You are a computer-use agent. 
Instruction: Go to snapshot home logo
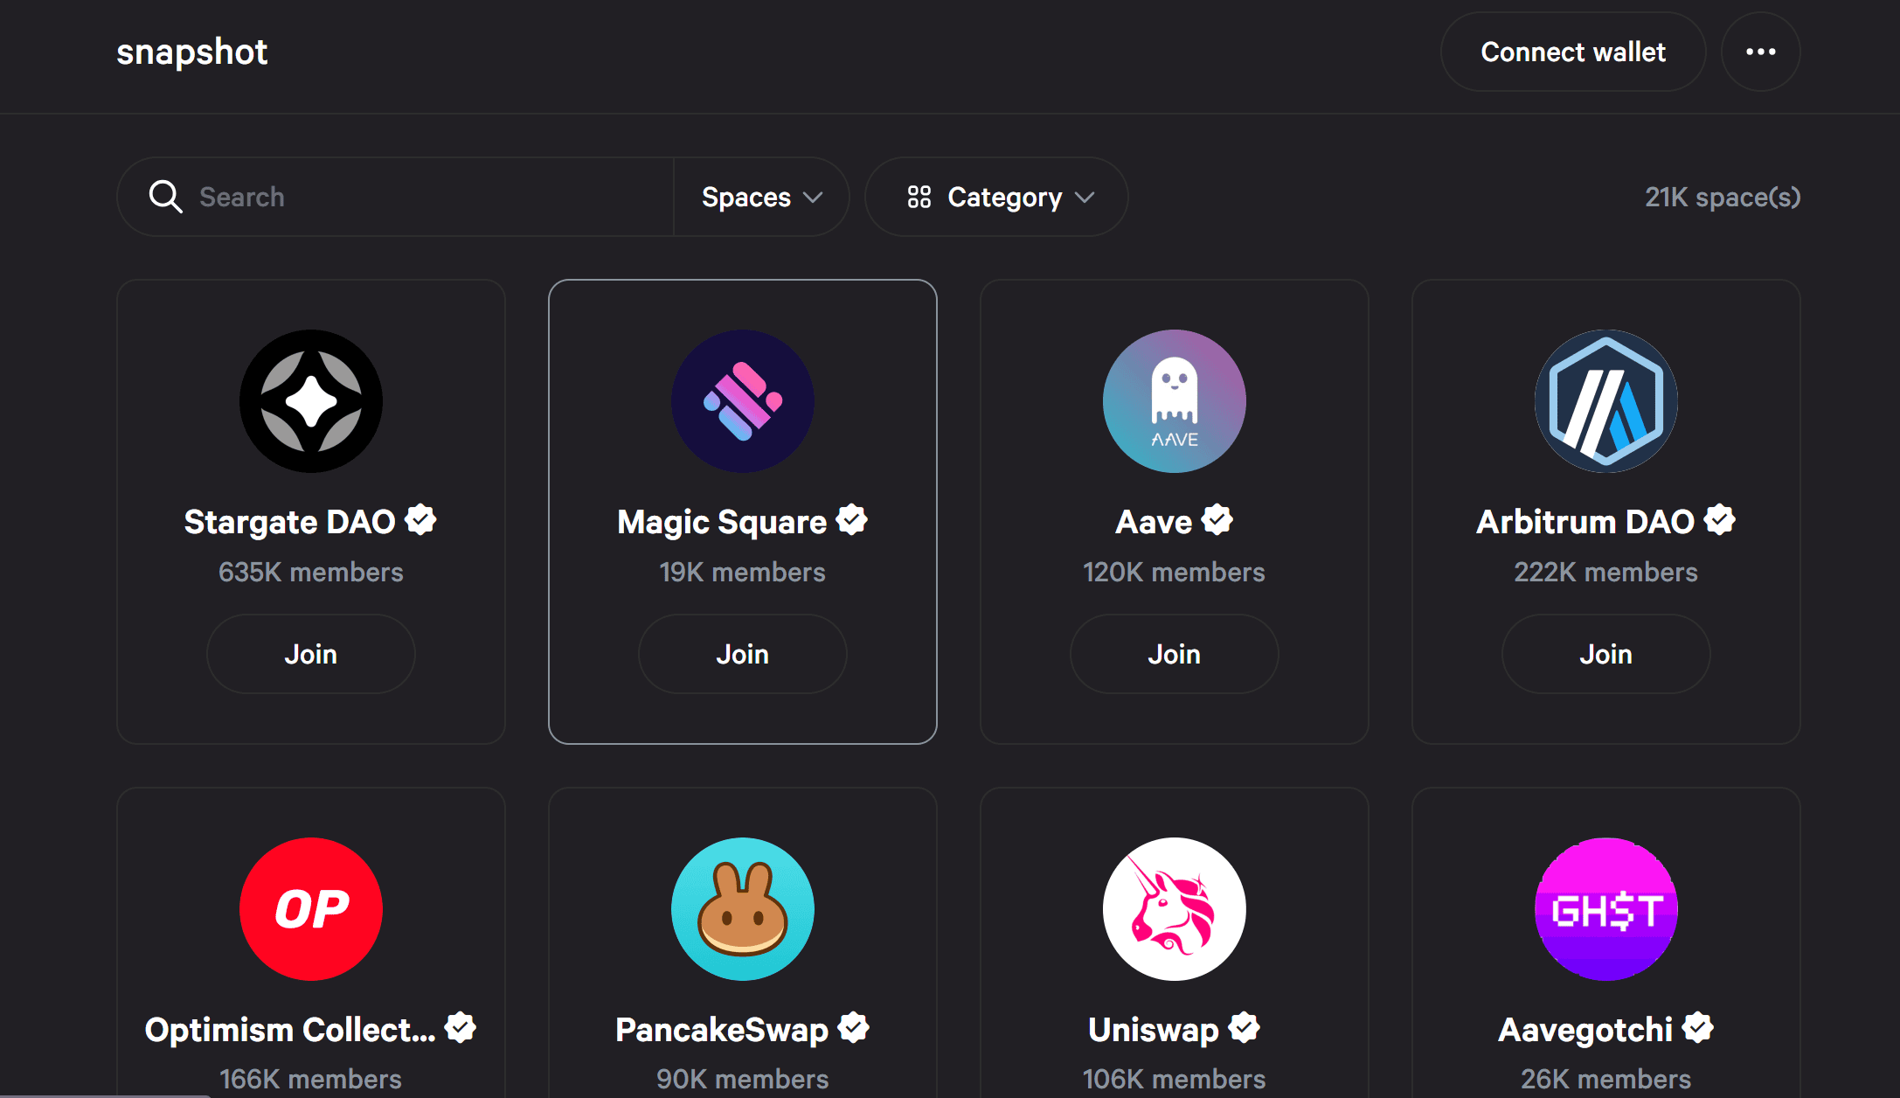(192, 52)
